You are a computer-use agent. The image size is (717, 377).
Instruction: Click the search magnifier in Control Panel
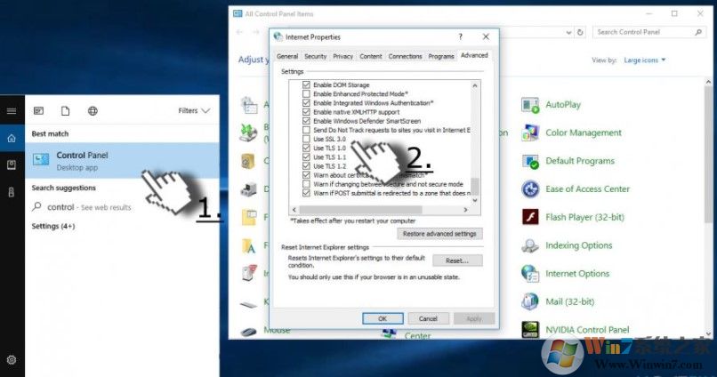point(698,32)
